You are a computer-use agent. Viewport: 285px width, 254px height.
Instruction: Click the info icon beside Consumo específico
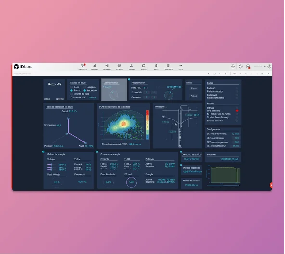pyautogui.click(x=181, y=152)
